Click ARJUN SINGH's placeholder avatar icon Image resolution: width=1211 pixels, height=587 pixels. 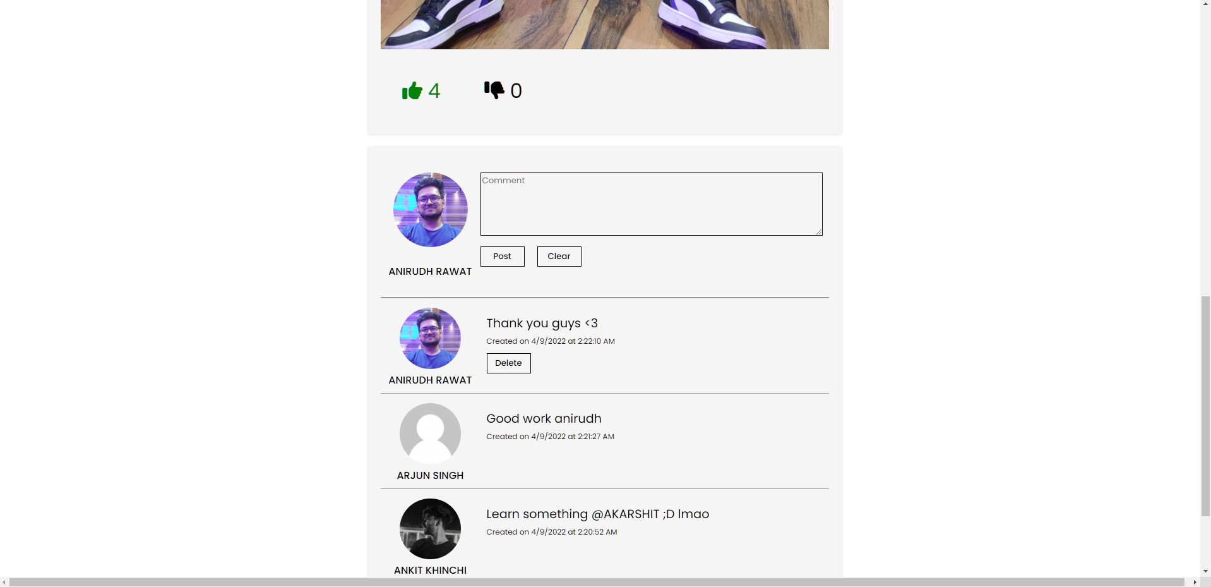[x=430, y=433]
